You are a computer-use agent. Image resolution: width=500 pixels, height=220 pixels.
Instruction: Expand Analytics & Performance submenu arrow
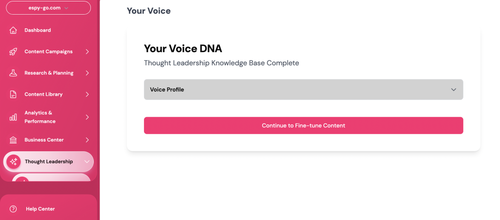click(87, 117)
